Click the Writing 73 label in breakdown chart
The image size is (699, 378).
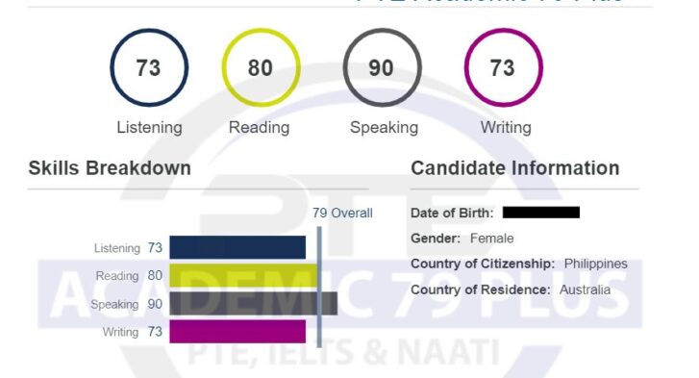tap(133, 332)
